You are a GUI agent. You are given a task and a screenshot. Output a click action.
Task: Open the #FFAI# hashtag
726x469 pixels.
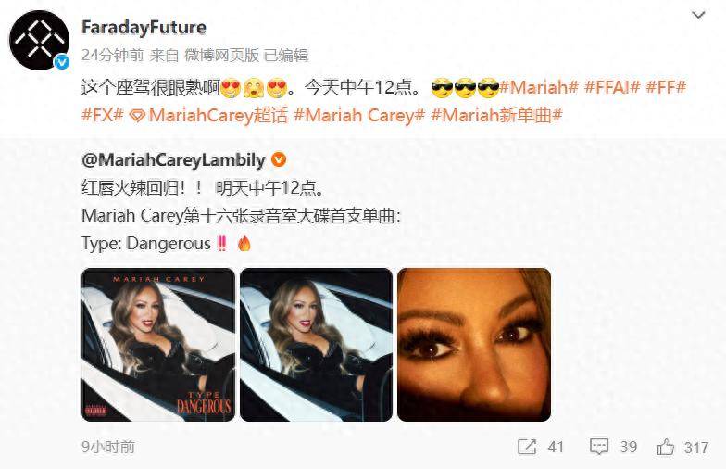[612, 87]
